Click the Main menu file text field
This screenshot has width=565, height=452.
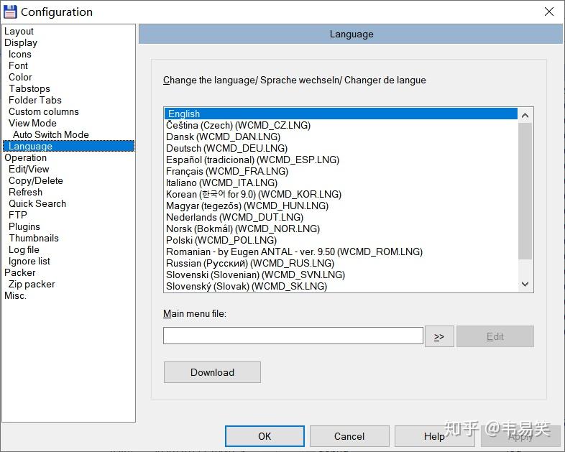[x=293, y=336]
